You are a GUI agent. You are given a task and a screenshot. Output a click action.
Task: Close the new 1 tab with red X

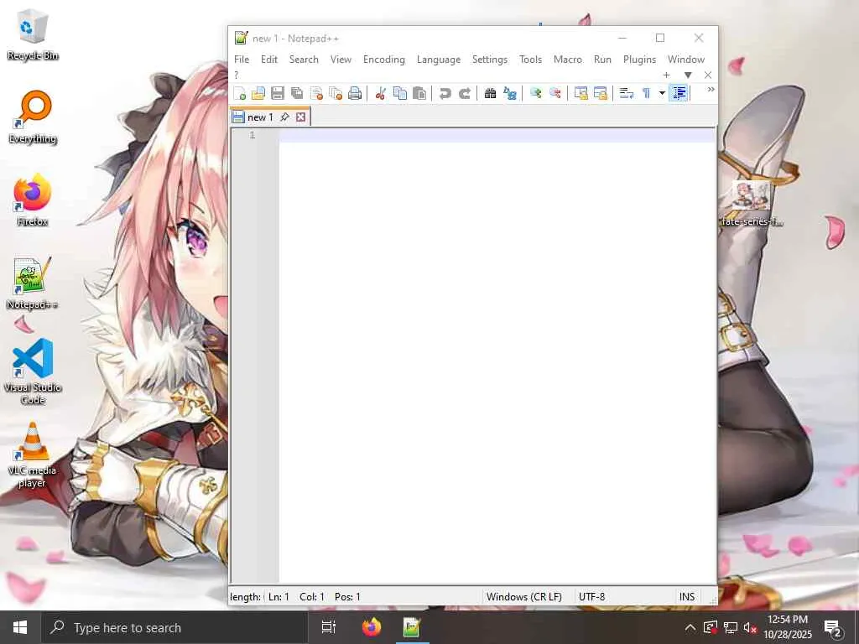301,117
